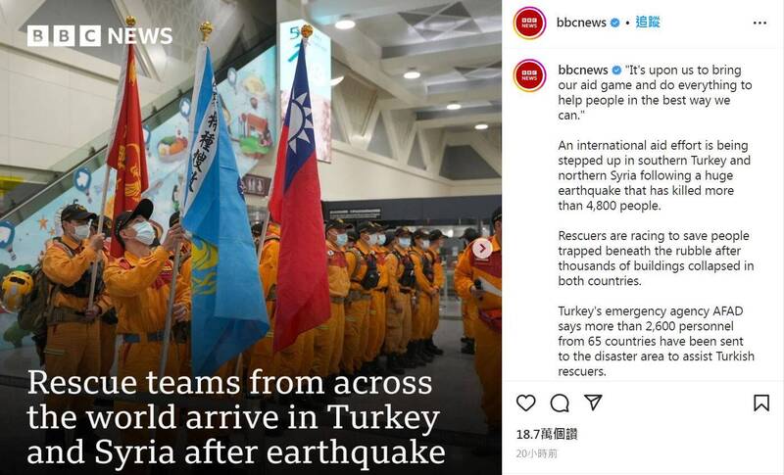
Task: Save the post with the bookmark icon
Action: tap(761, 403)
